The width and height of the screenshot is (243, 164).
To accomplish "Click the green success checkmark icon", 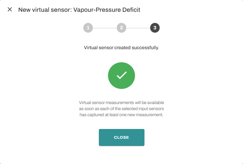I will tap(122, 76).
